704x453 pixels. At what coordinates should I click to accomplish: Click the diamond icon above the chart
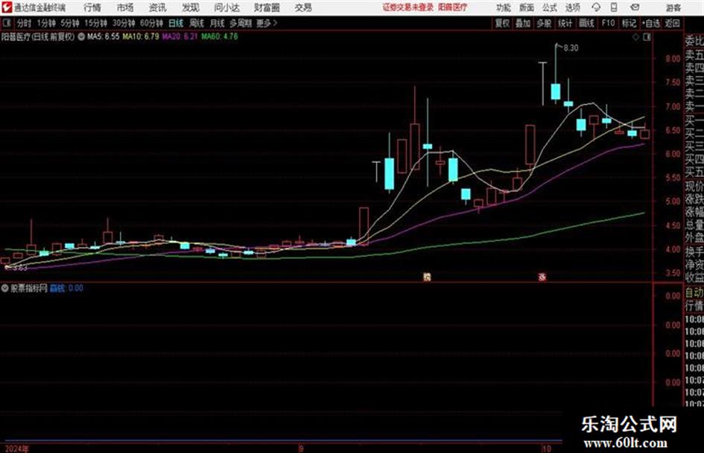(x=635, y=37)
